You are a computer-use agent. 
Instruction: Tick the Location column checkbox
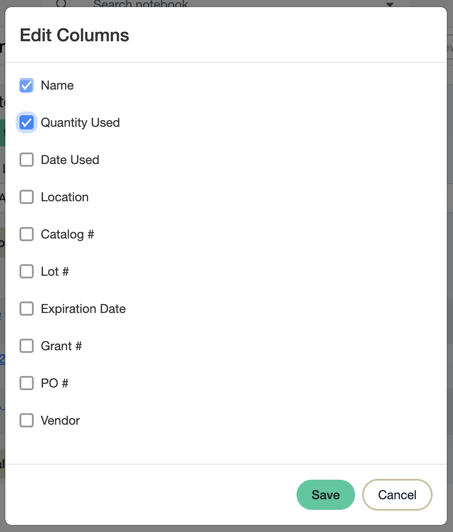[x=27, y=197]
